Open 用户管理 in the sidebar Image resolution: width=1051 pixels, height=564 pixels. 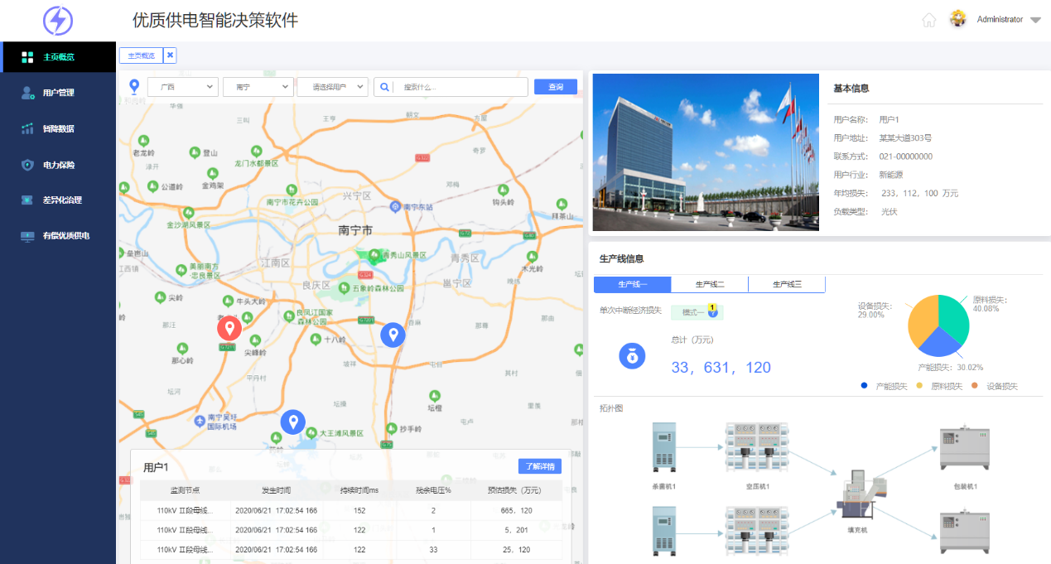[x=58, y=93]
